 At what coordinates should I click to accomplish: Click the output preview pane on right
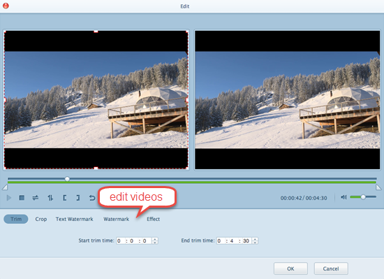pyautogui.click(x=288, y=100)
